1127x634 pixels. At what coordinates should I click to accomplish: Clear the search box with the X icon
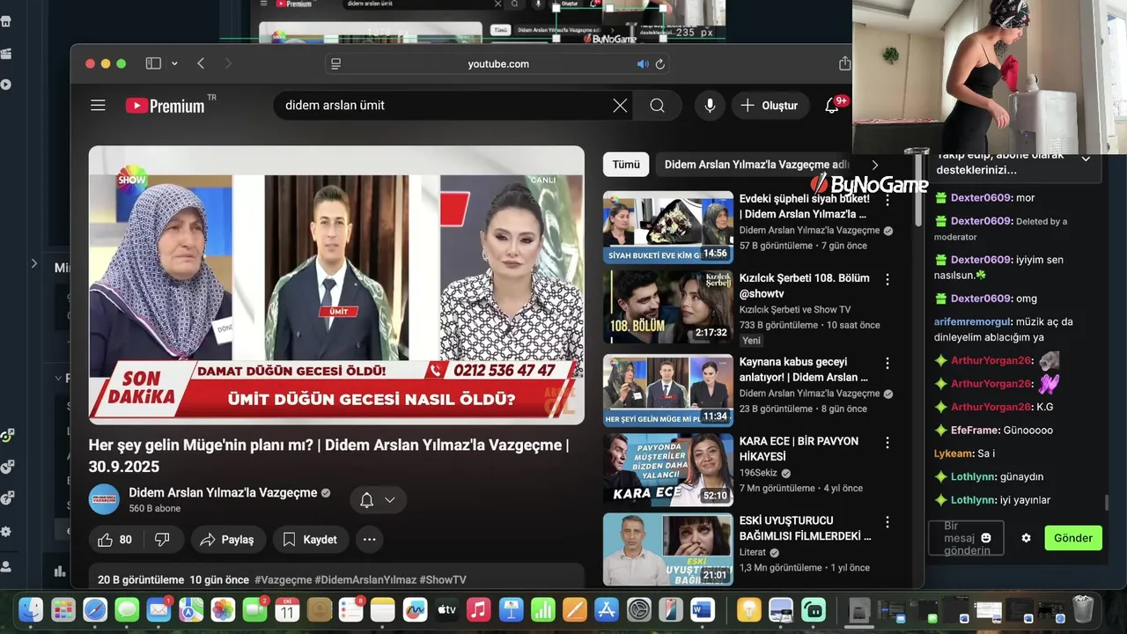(620, 106)
